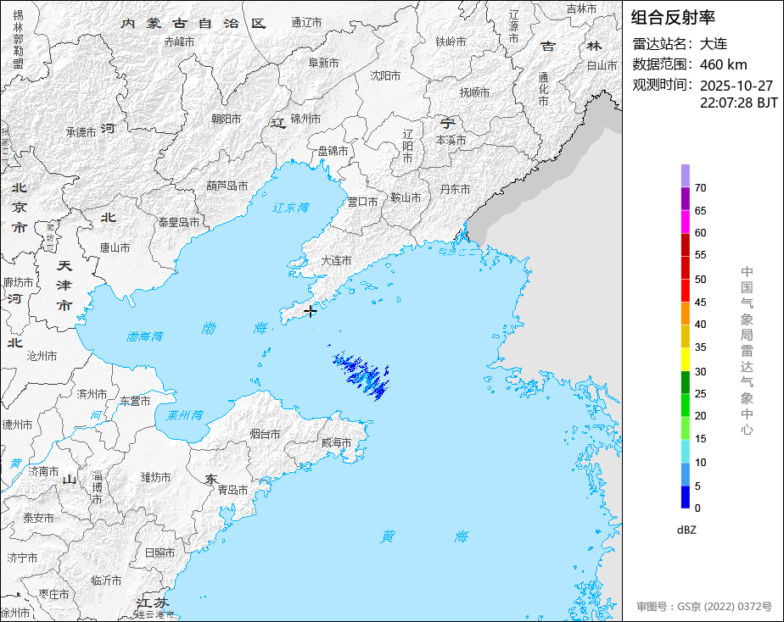Click the 辽东湾 bay label
This screenshot has height=622, width=784.
coord(290,208)
